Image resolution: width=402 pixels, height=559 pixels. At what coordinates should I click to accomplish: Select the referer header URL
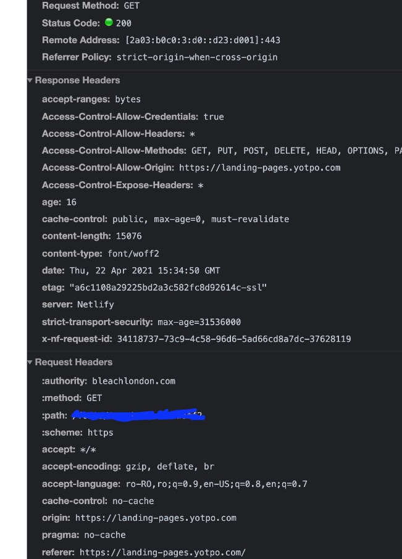pos(162,553)
